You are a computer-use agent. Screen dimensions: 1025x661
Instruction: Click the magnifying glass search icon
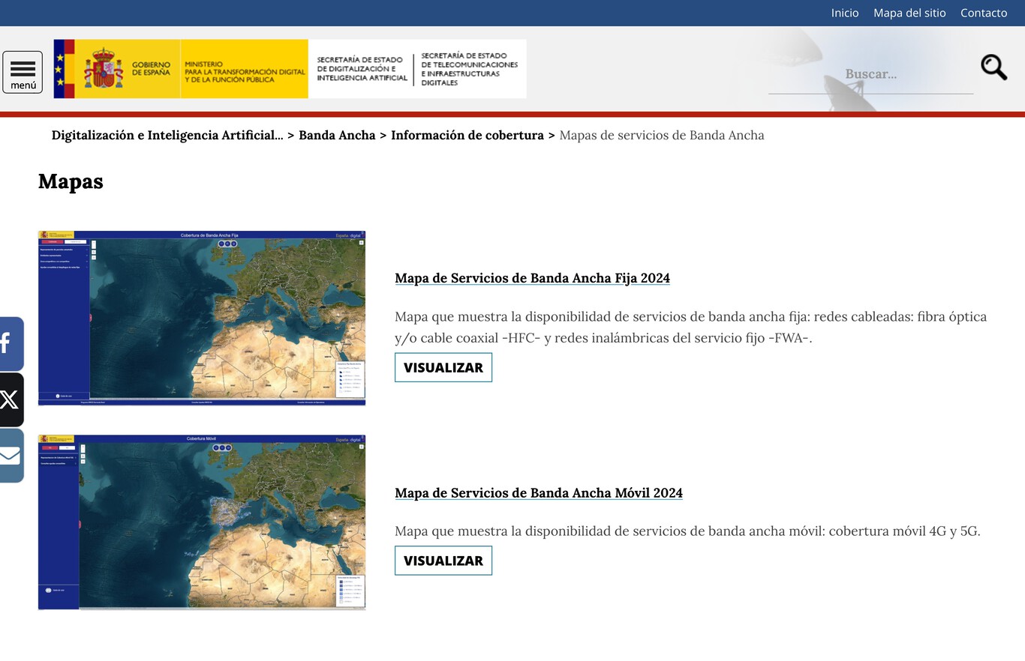point(993,67)
